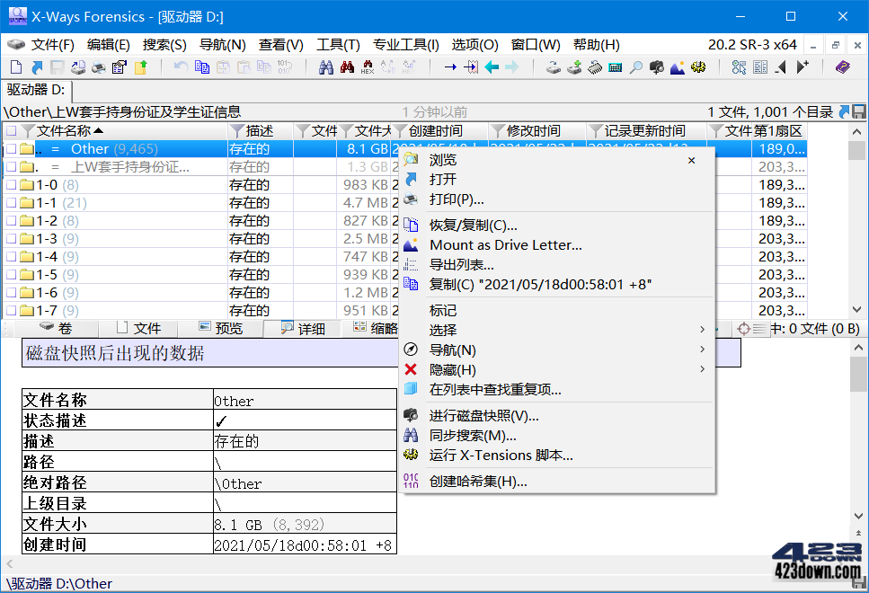Check the box beside folder 1-3

point(12,238)
